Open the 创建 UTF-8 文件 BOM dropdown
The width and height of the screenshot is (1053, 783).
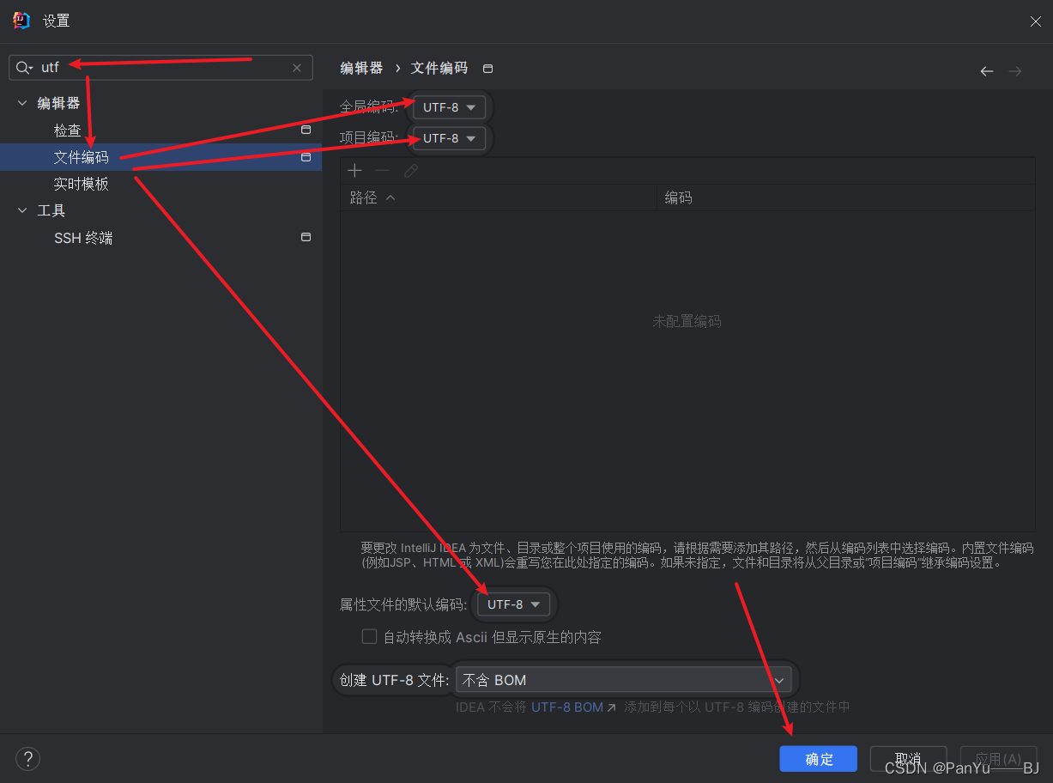tap(624, 680)
